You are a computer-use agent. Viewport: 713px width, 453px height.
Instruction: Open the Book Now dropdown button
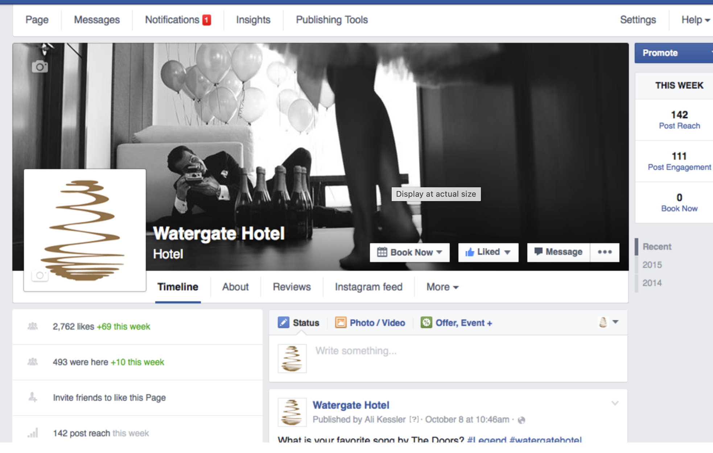tap(410, 252)
